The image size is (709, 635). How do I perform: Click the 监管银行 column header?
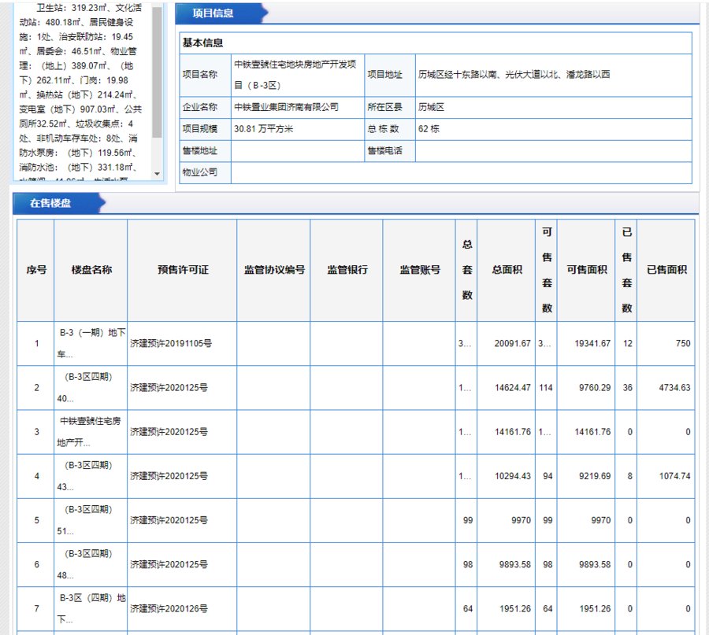click(x=347, y=270)
